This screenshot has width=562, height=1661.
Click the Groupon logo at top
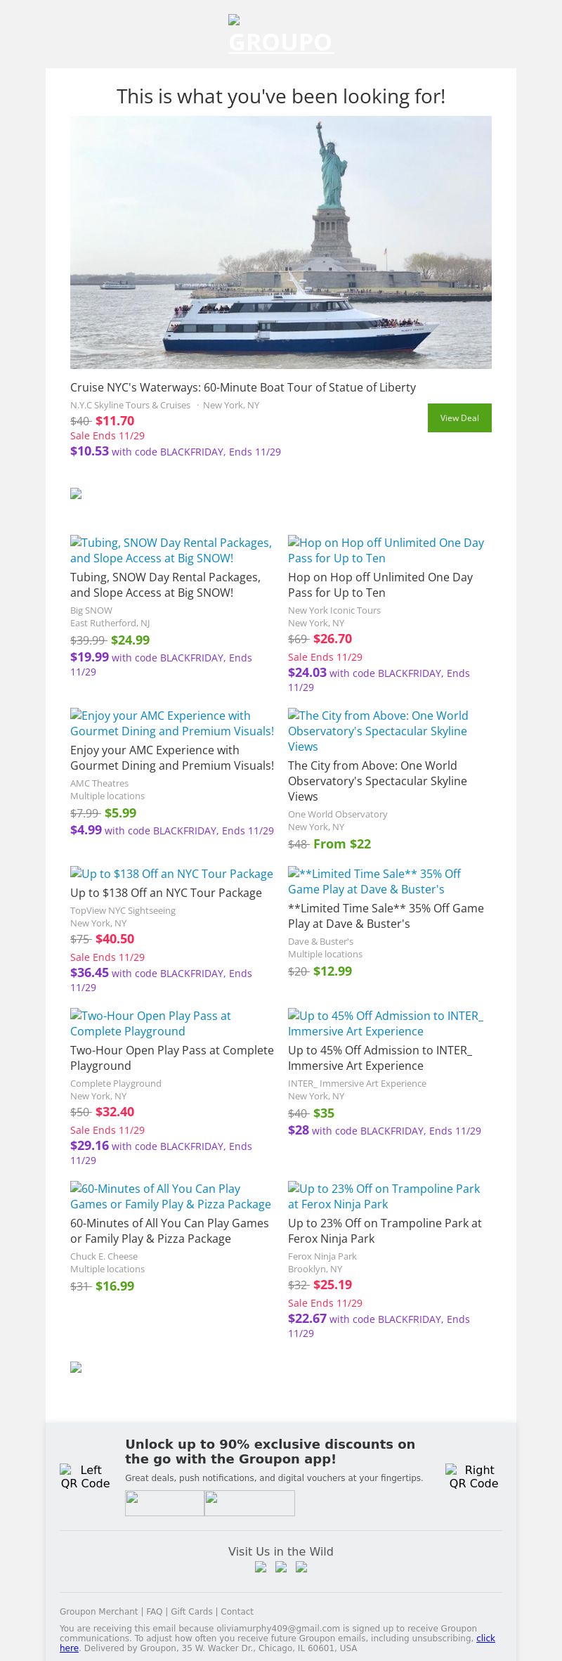(280, 35)
